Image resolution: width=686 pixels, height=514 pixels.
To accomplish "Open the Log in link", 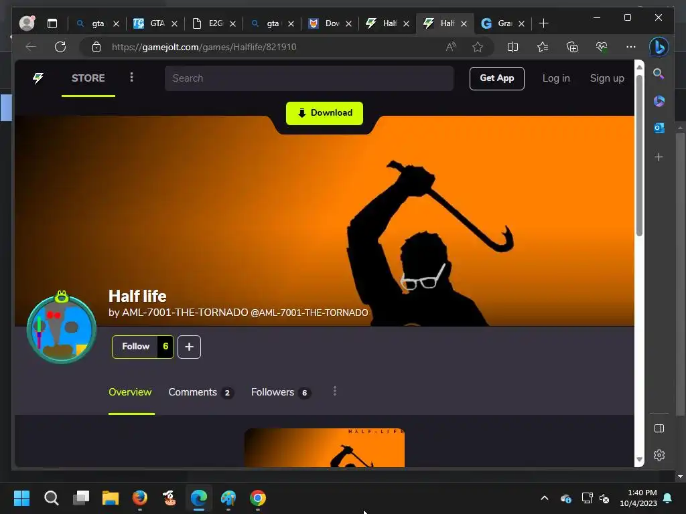I will pos(556,78).
